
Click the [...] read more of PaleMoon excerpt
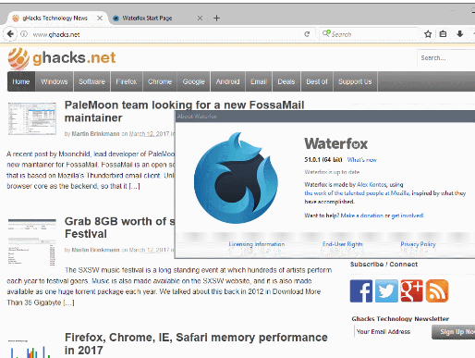point(134,186)
